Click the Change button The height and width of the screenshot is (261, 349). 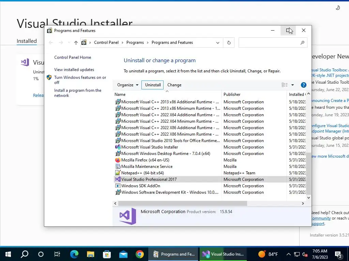click(174, 85)
